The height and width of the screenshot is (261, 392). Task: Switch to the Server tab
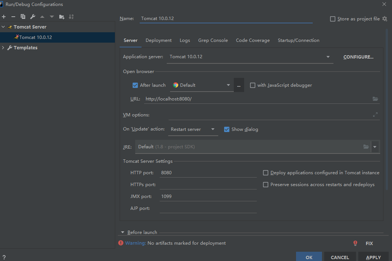click(130, 40)
